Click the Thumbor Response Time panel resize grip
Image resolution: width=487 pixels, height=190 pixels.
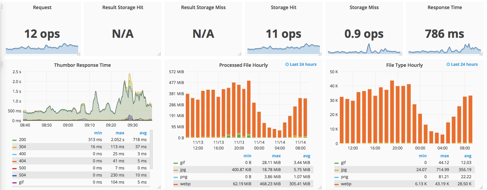(x=159, y=187)
